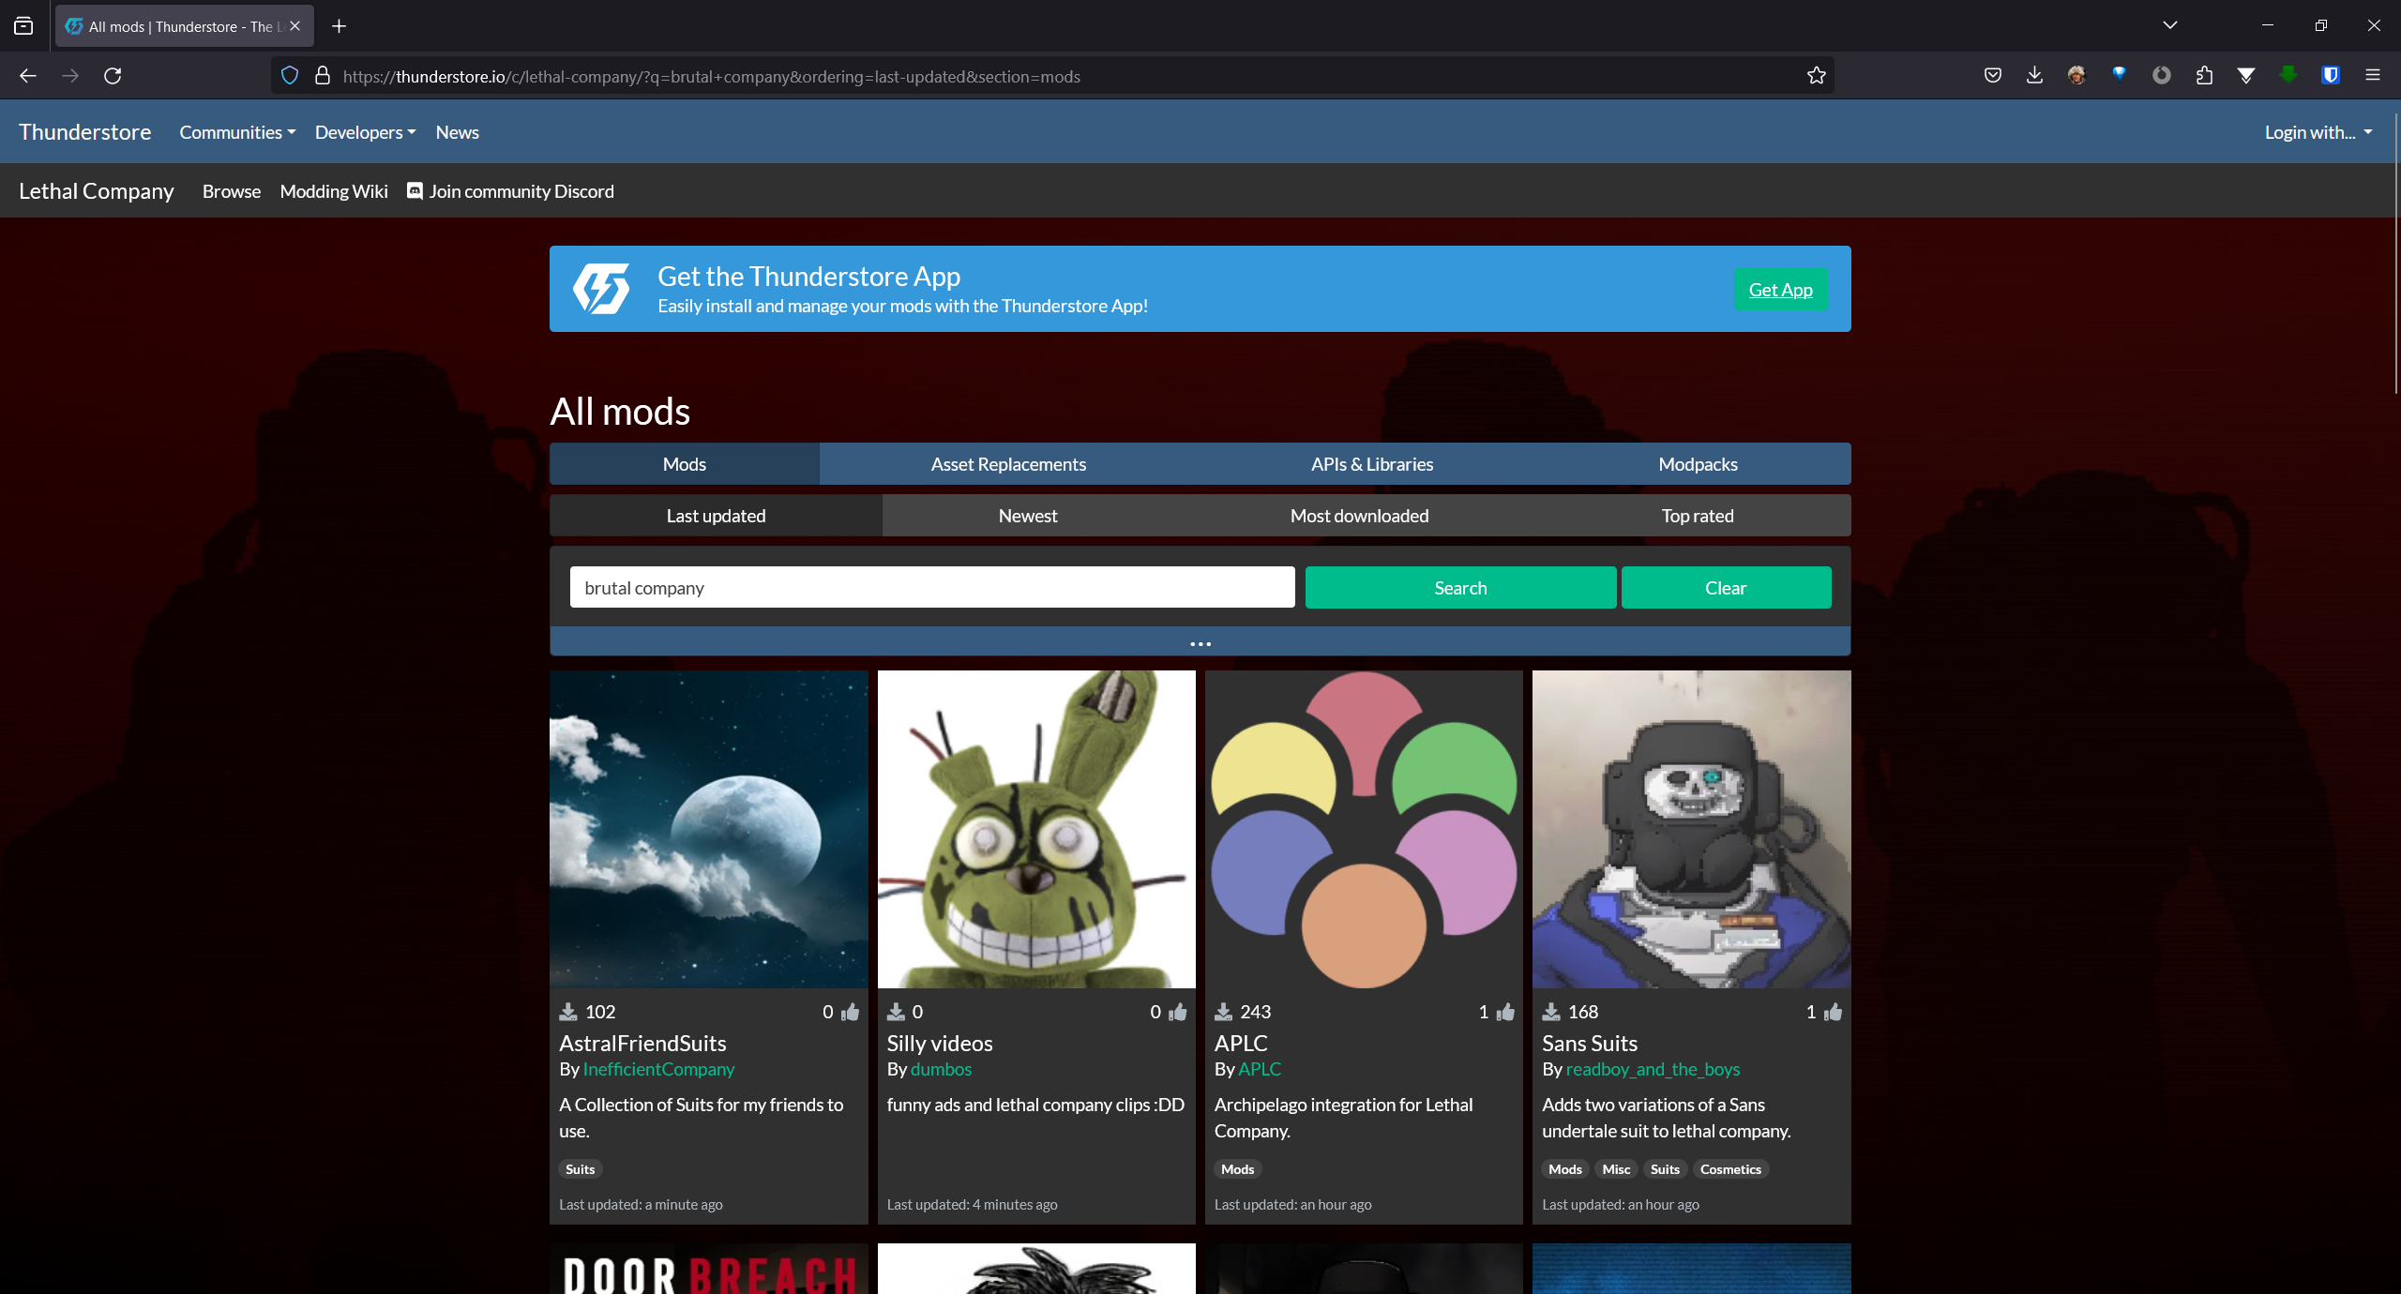Click thumbs-up icon on Sans Suits
This screenshot has width=2401, height=1294.
1833,1012
